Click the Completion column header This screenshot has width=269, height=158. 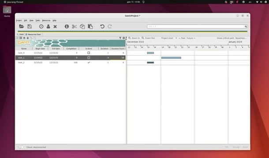coord(71,49)
